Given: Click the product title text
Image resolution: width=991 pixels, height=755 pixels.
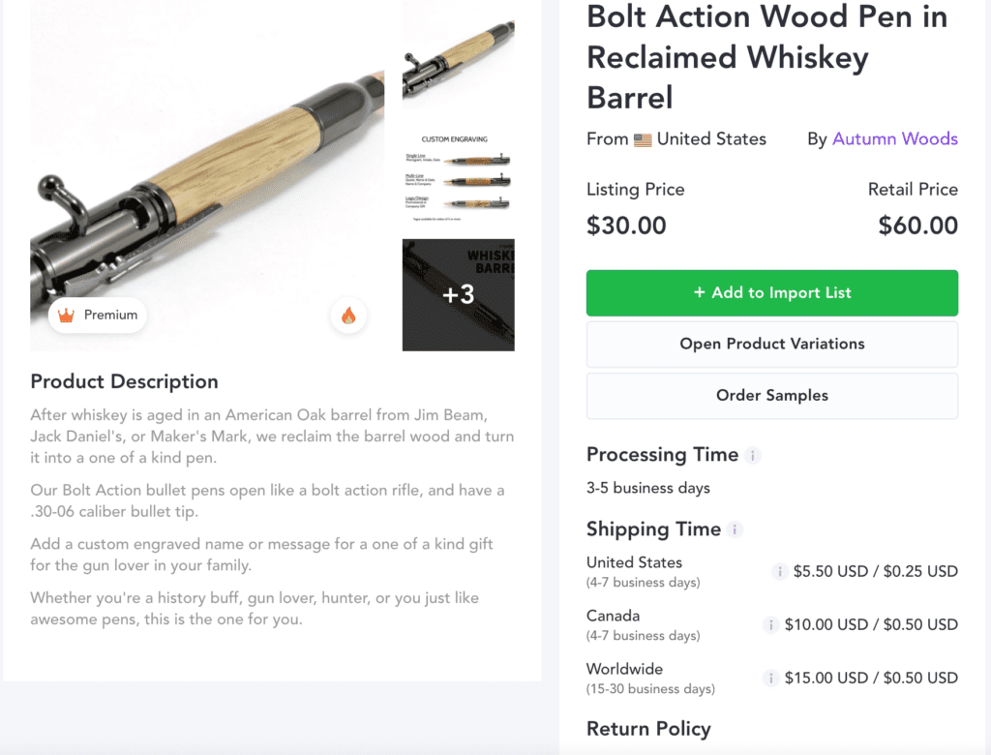Looking at the screenshot, I should (766, 56).
